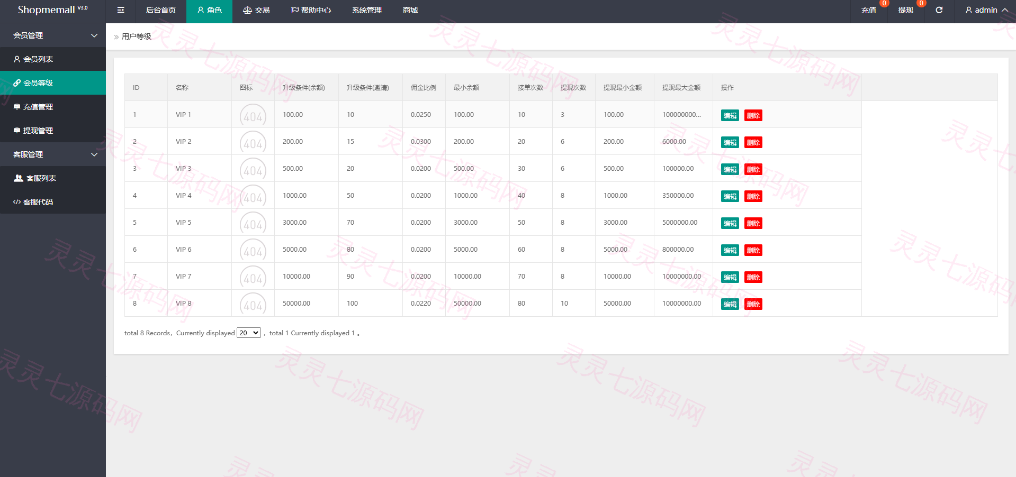The image size is (1016, 477).
Task: Open 客服列表 in the sidebar
Action: coord(53,178)
